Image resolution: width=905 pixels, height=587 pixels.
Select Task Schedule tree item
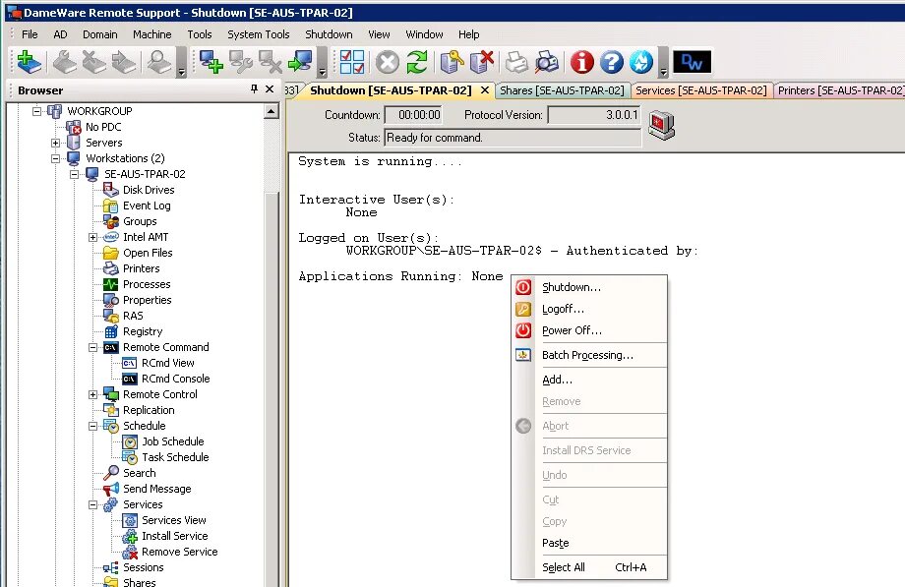[x=175, y=457]
